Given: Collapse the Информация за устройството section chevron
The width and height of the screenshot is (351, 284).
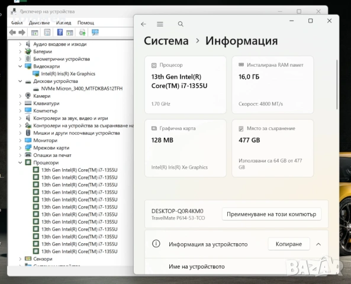Looking at the screenshot, I should click(318, 244).
